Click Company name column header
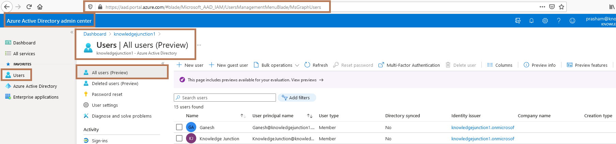The width and height of the screenshot is (616, 144). 534,116
